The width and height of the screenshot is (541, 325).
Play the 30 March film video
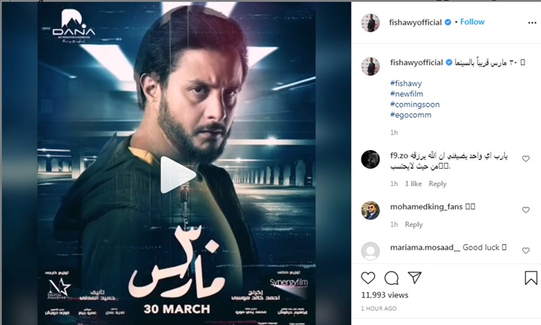(178, 175)
